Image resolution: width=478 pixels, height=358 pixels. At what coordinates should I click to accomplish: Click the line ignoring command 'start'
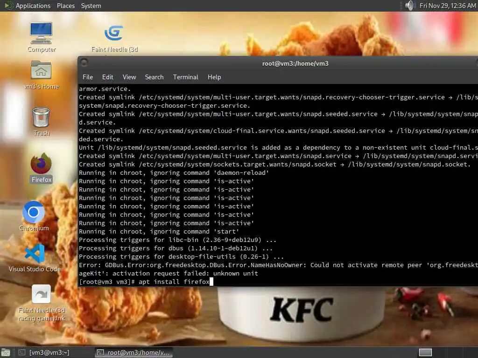pyautogui.click(x=159, y=232)
